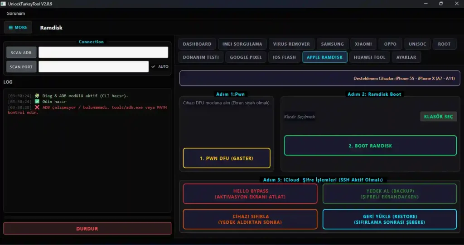Go to the AYARLAR tab
The width and height of the screenshot is (464, 245).
click(406, 57)
